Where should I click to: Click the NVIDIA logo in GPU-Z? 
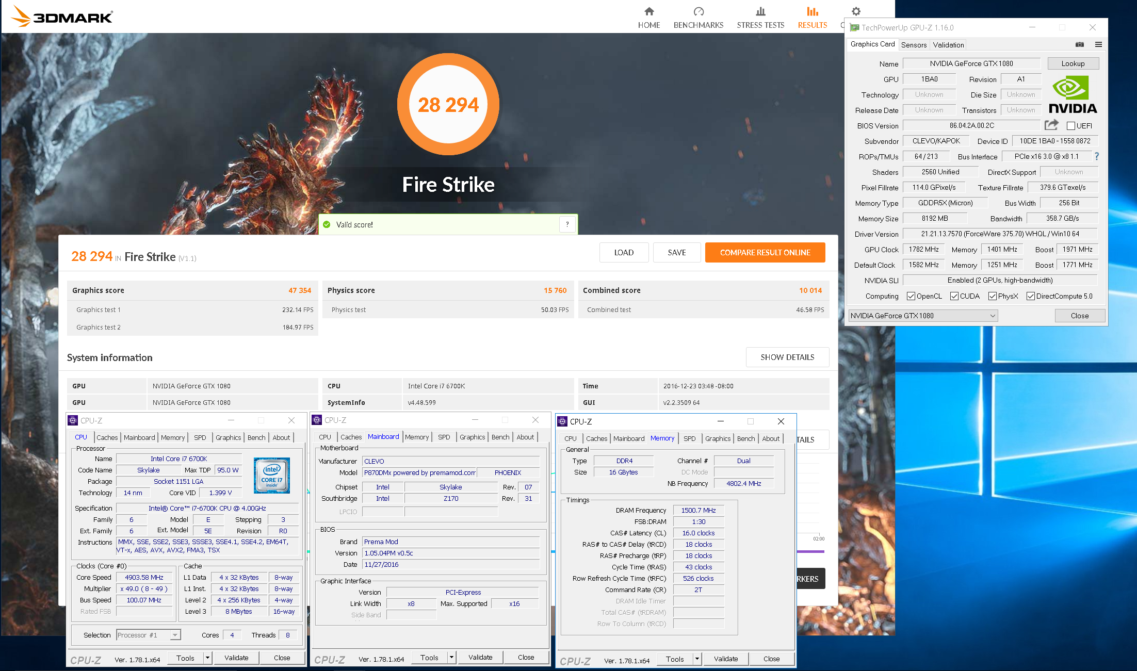click(1073, 95)
